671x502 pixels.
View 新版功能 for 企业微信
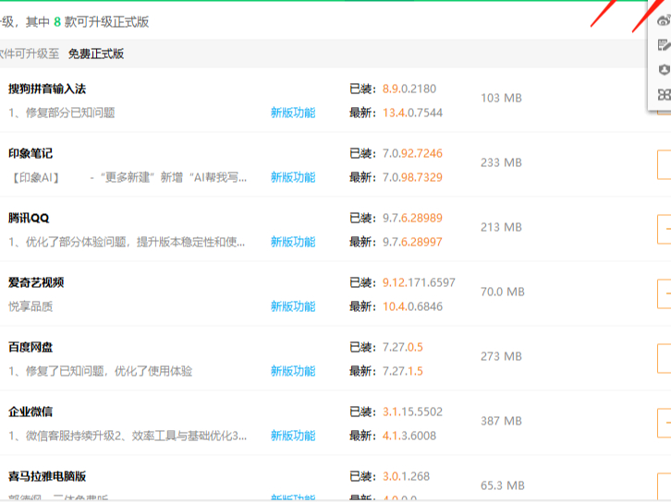click(x=293, y=436)
